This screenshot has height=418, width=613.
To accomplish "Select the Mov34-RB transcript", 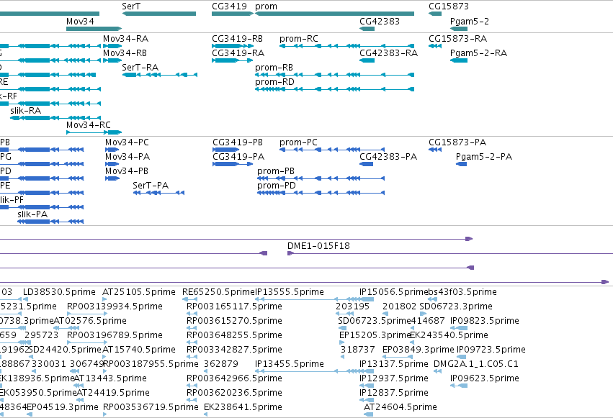I will coord(112,60).
